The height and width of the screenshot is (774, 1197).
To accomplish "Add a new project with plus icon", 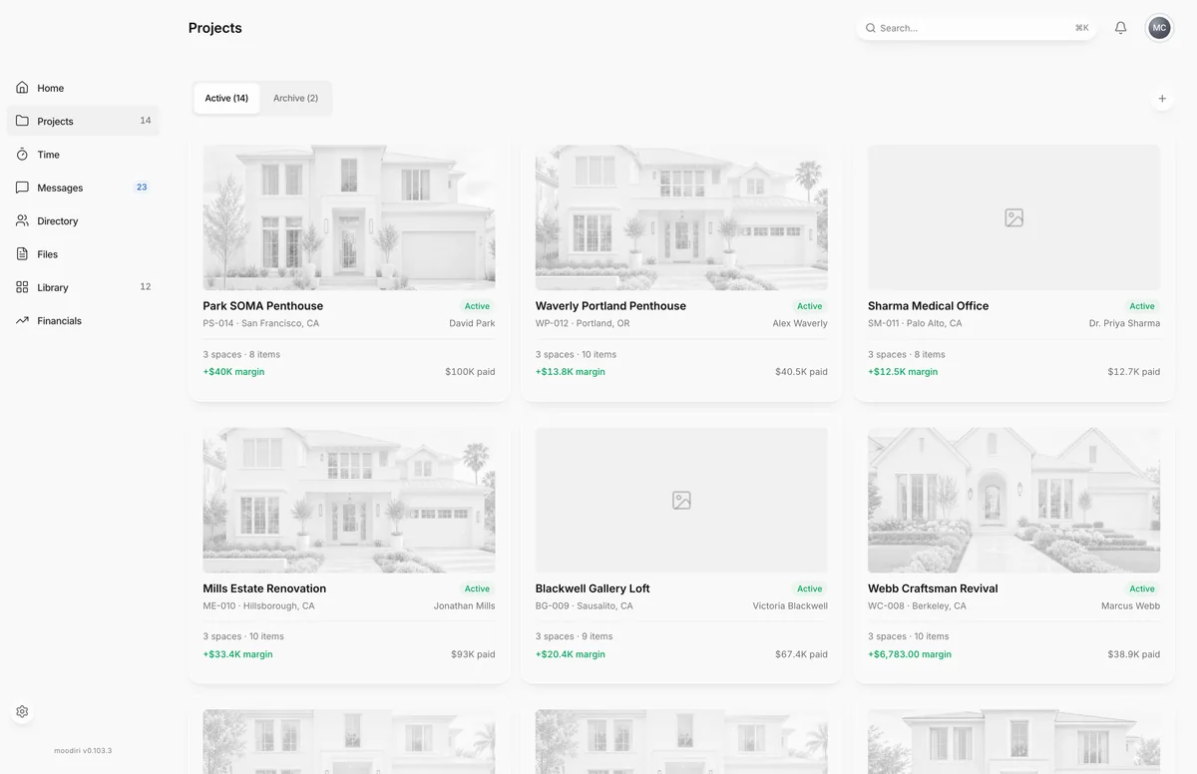I will tap(1162, 99).
